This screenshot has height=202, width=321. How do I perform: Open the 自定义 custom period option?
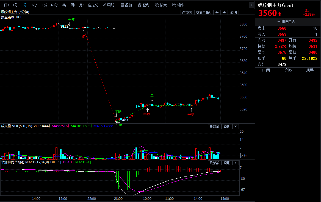[93, 5]
